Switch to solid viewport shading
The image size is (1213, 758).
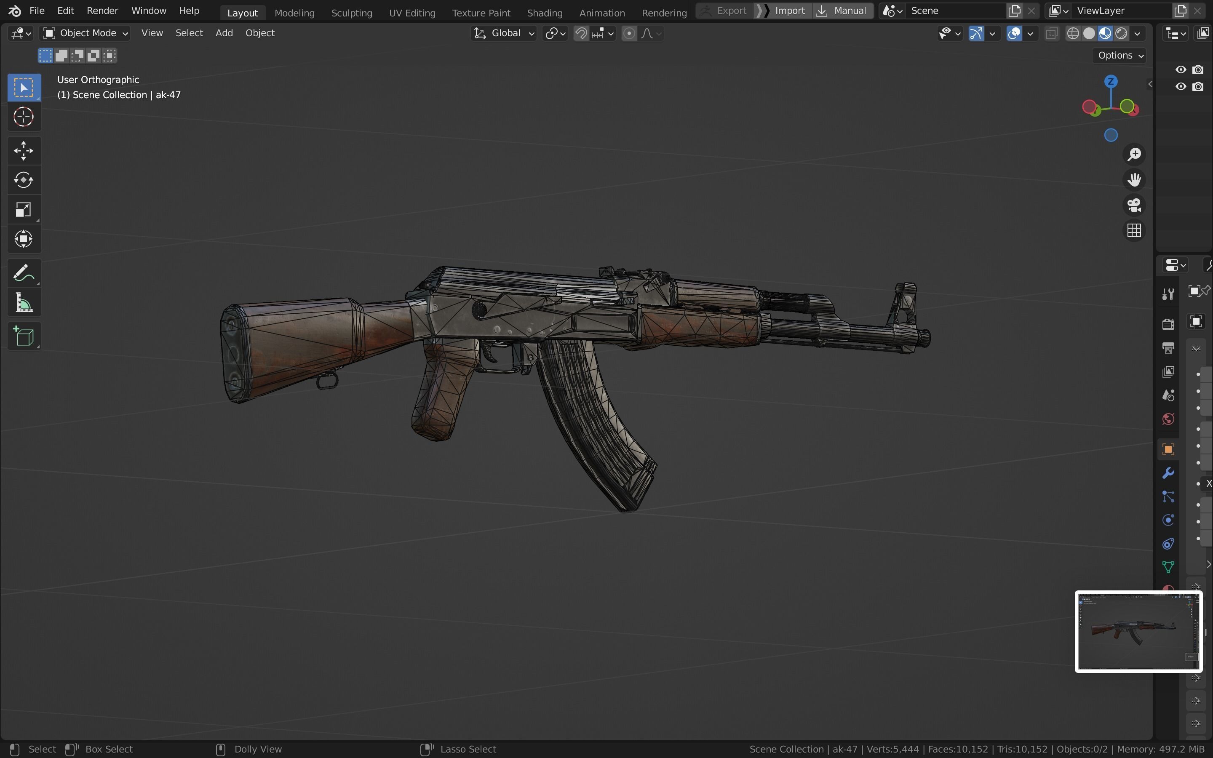1089,34
